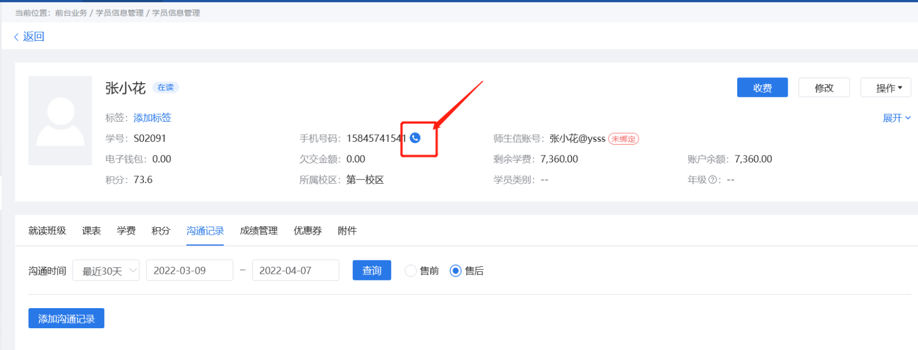The width and height of the screenshot is (918, 350).
Task: Open the 最近30天 time range dropdown
Action: point(106,270)
